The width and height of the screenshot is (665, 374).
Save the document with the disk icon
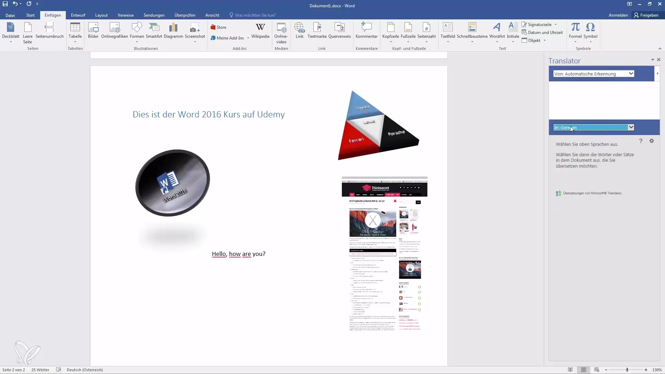pos(5,4)
